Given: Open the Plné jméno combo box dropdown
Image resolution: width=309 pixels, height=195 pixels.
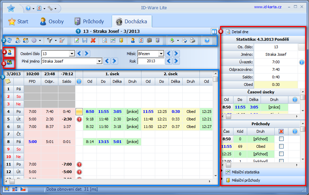Looking at the screenshot, I should point(99,61).
